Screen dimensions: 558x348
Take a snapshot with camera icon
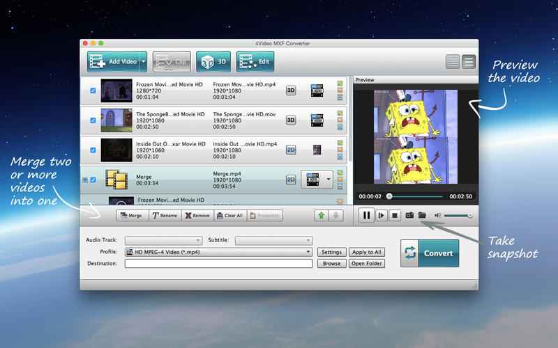(409, 215)
